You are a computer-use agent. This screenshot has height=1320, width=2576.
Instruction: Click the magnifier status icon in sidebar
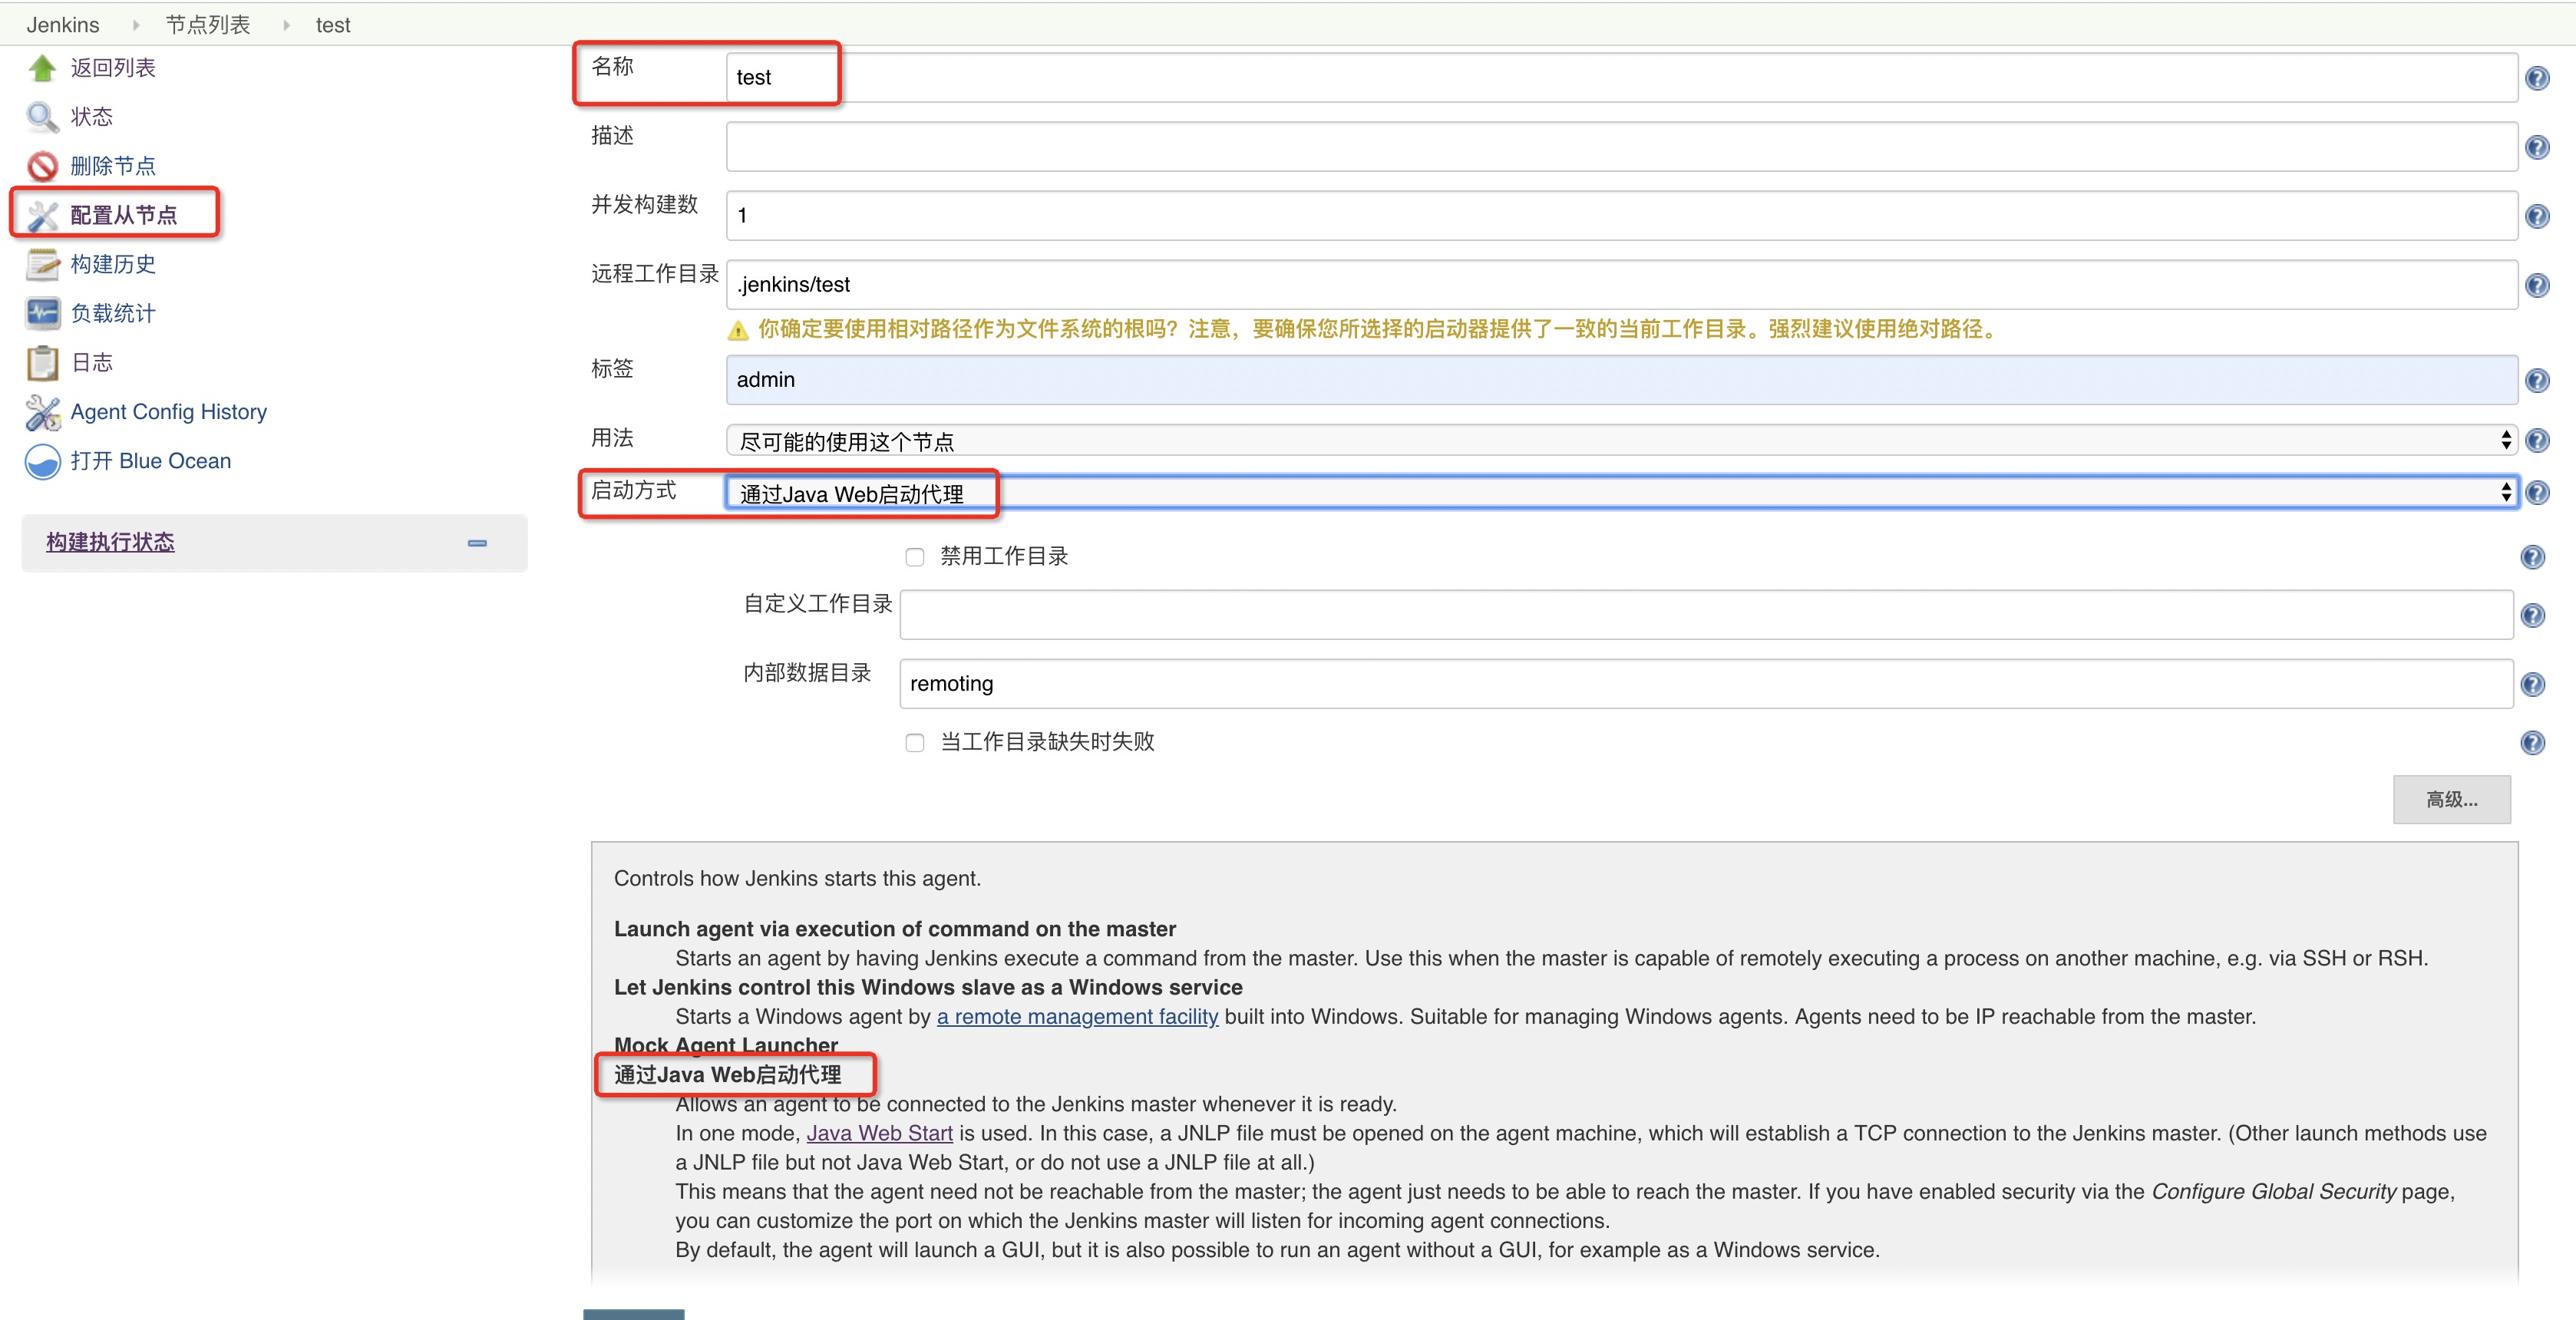point(42,117)
